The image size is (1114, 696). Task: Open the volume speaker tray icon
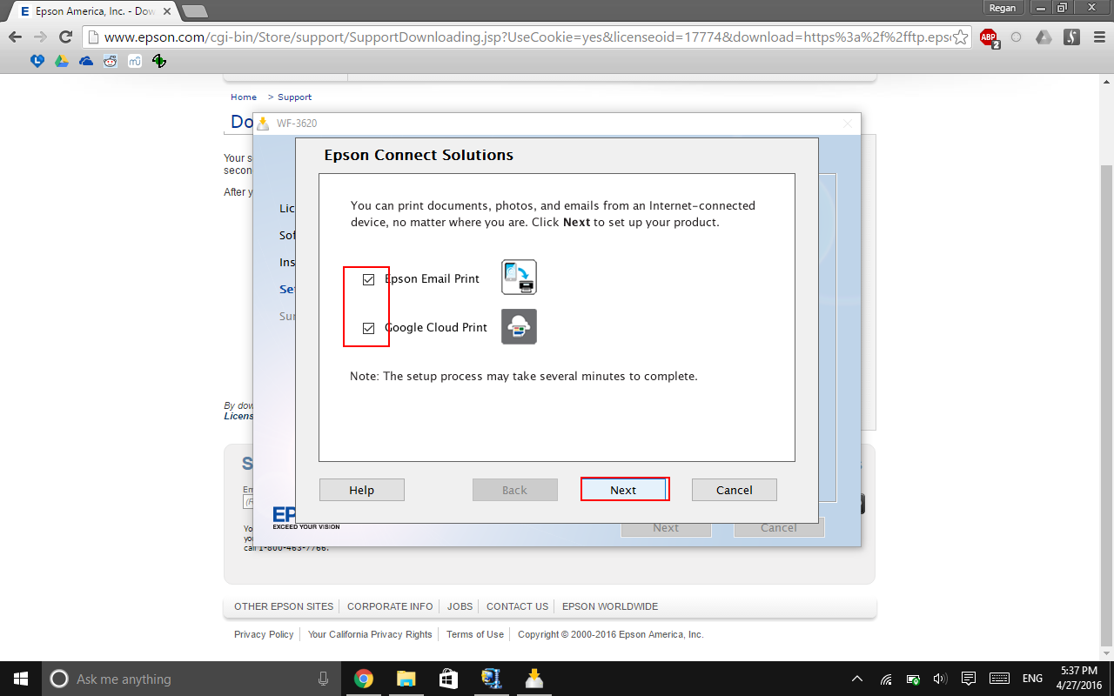[940, 679]
